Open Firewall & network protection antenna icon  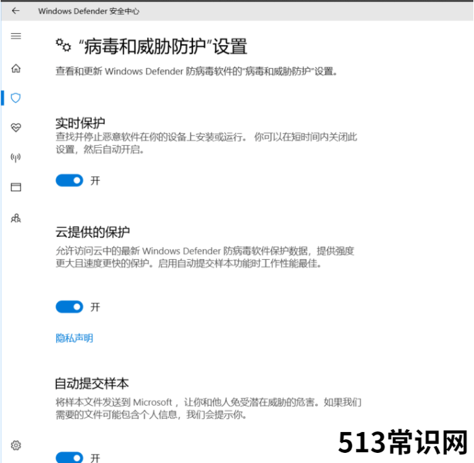point(16,158)
